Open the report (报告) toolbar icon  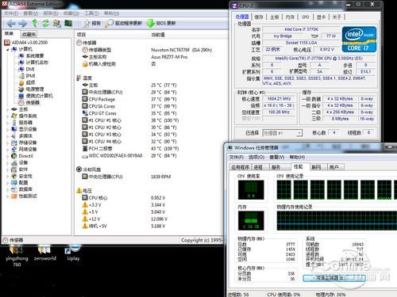click(x=86, y=24)
